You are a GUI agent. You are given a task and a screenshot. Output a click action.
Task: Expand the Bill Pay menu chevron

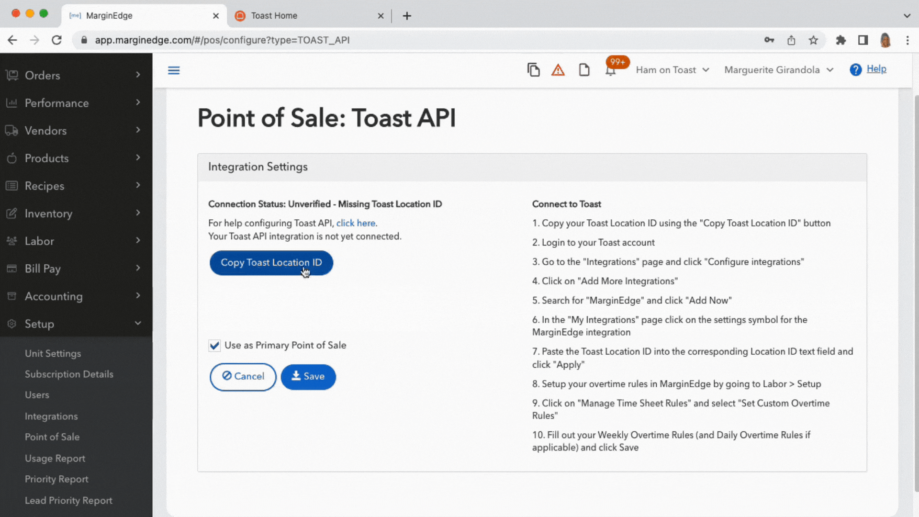coord(138,268)
